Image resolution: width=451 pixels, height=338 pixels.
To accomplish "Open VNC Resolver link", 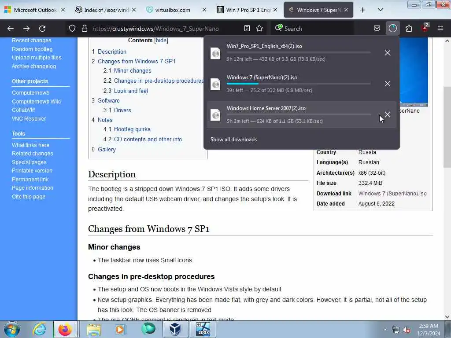I will [x=29, y=119].
